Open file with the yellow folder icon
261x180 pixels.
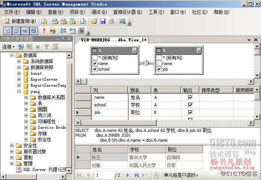coord(94,21)
